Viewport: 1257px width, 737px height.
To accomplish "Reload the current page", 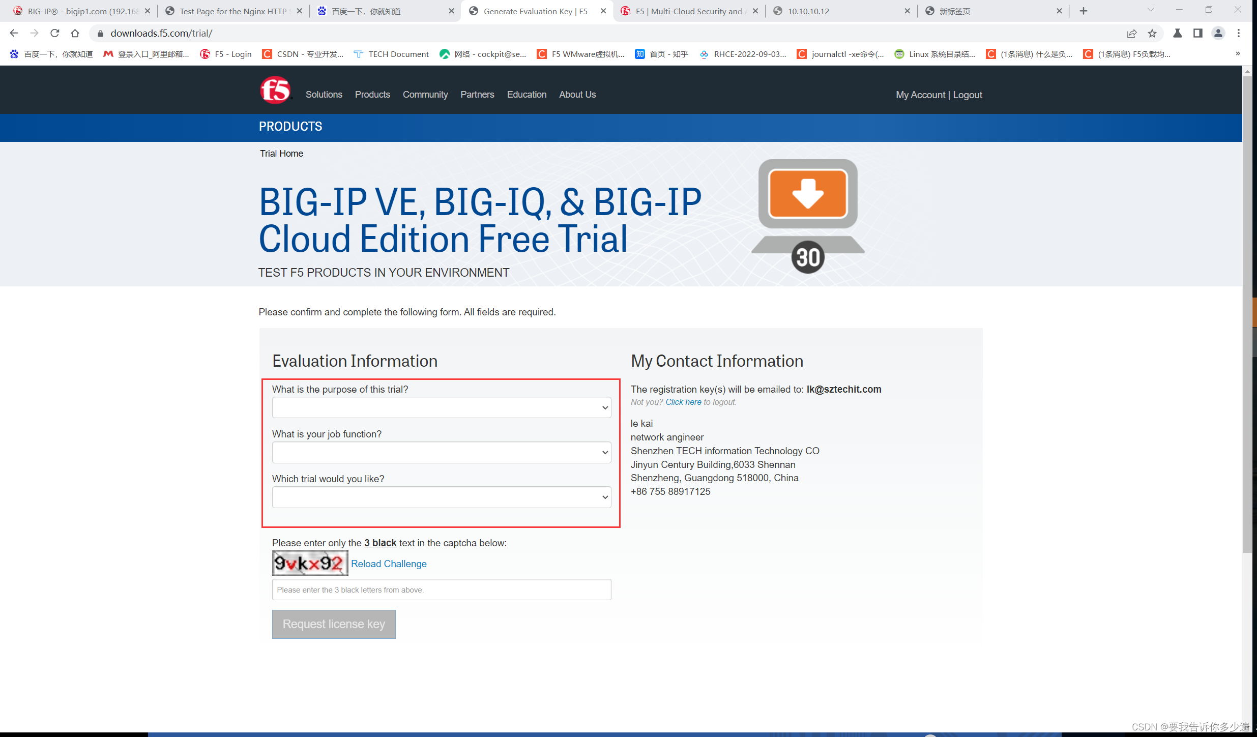I will 54,33.
